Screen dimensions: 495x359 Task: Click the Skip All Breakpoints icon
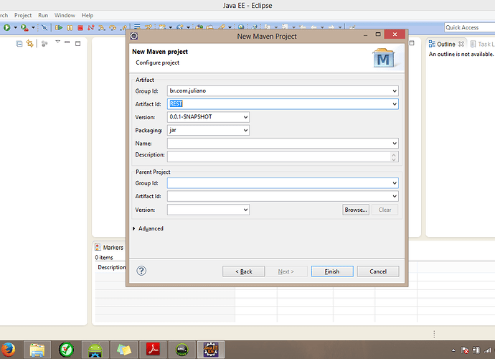(44, 28)
